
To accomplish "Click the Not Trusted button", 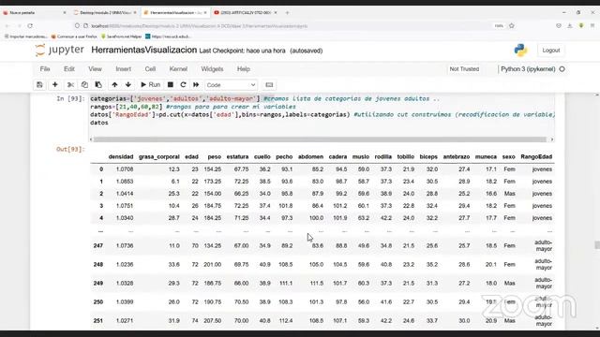I will pos(464,69).
